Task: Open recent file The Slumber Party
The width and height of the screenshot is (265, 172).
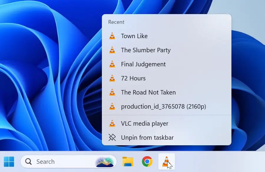Action: click(x=167, y=50)
